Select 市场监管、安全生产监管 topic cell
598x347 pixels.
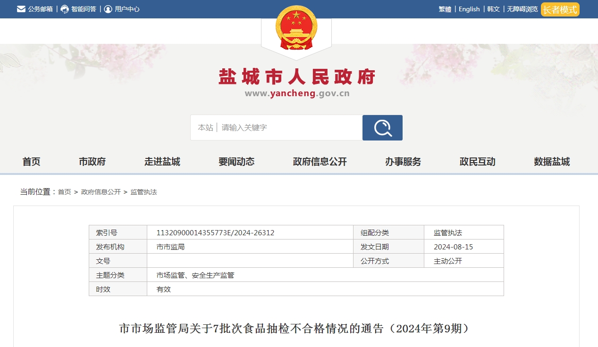point(325,275)
